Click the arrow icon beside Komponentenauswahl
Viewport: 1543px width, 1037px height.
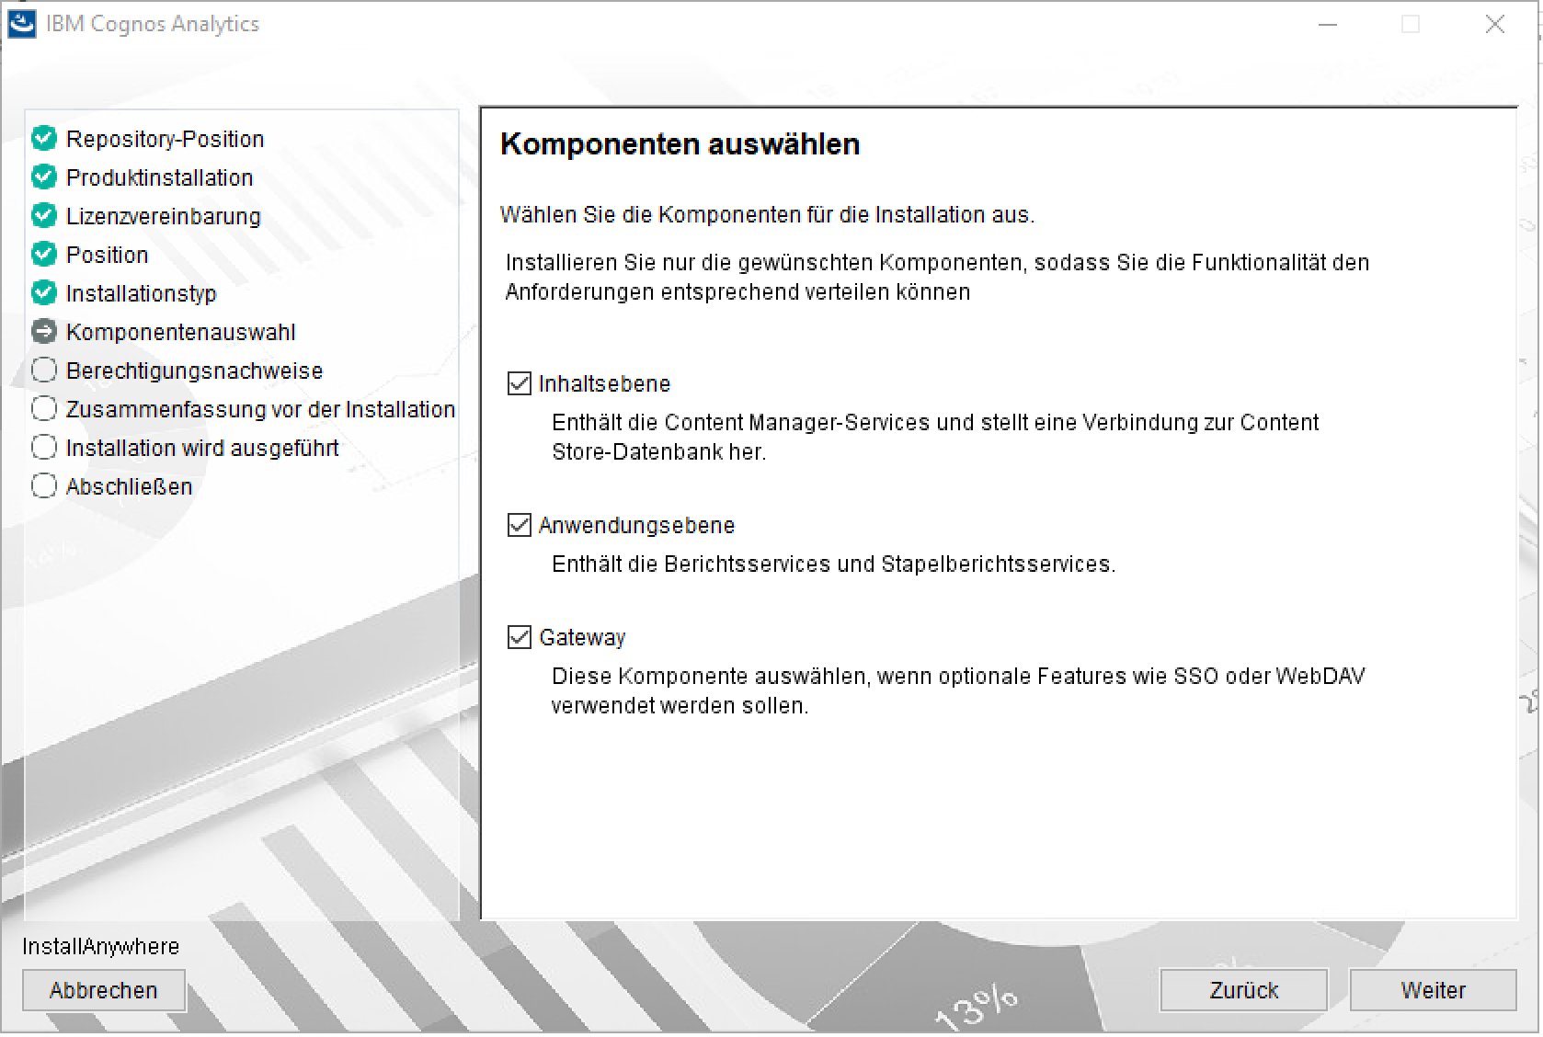click(x=44, y=332)
